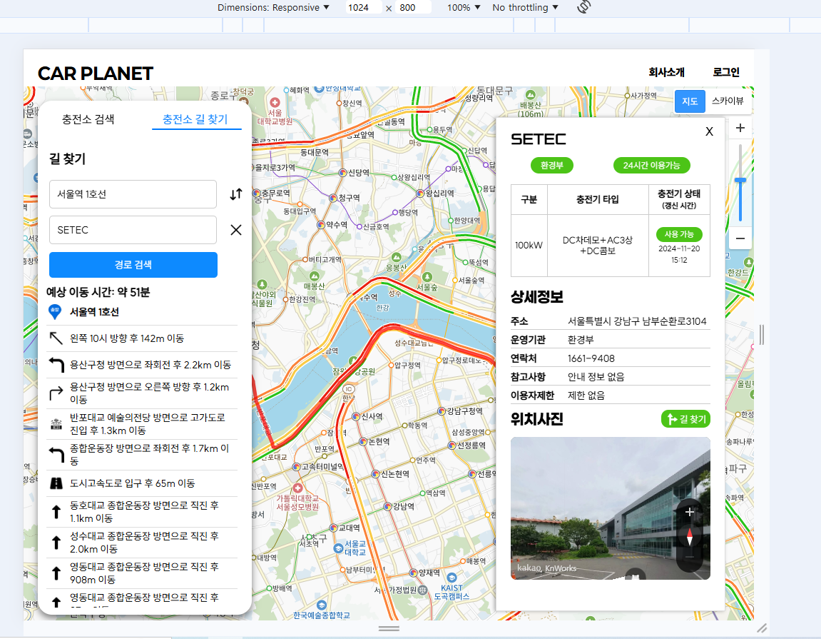Click the 100kW table cell
This screenshot has width=821, height=639.
point(529,246)
